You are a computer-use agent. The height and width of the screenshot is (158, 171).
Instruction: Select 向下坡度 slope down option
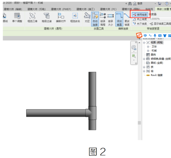pos(140,24)
